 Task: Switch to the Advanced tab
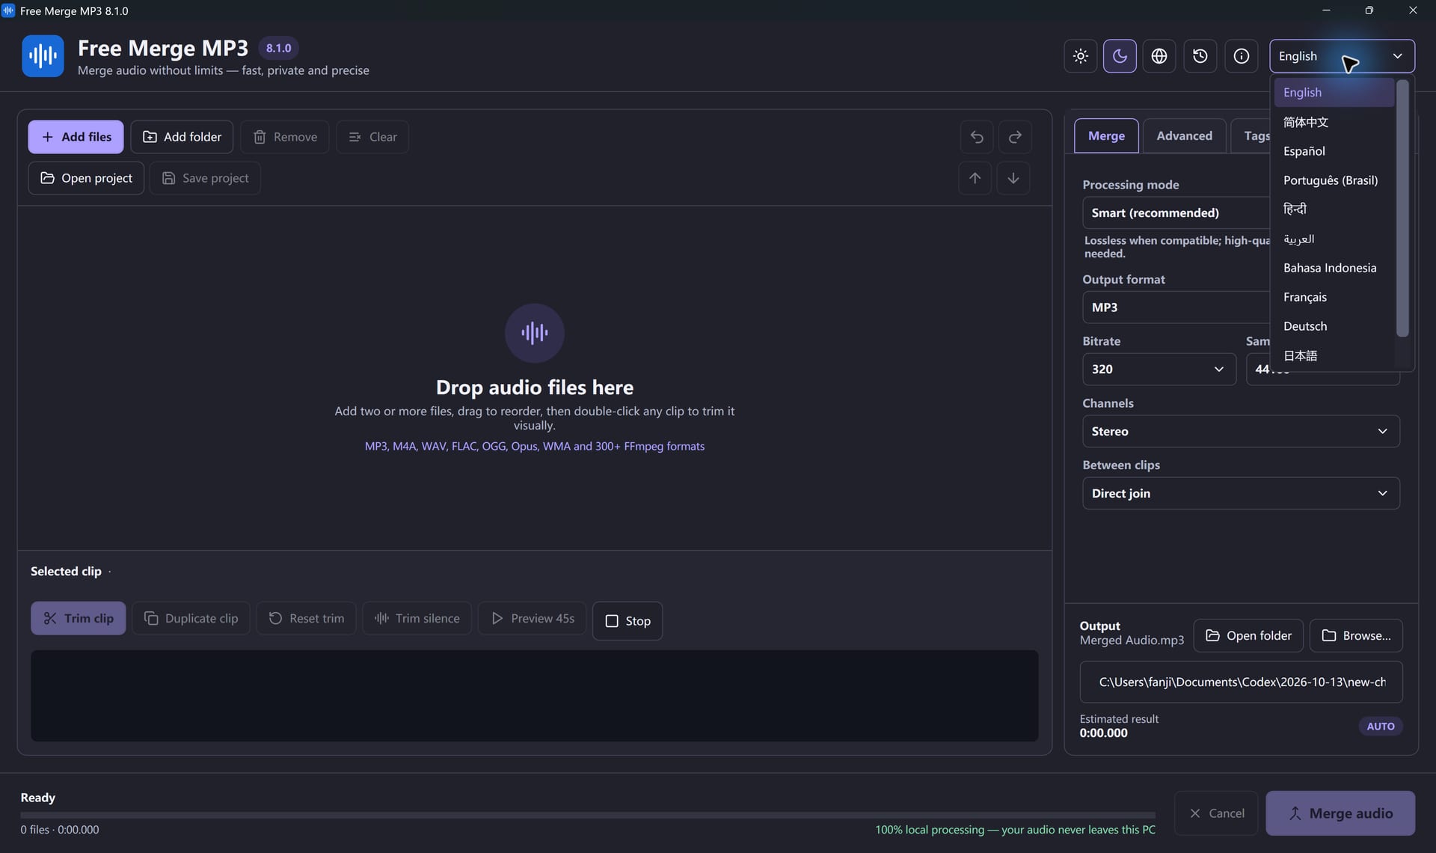click(x=1184, y=136)
